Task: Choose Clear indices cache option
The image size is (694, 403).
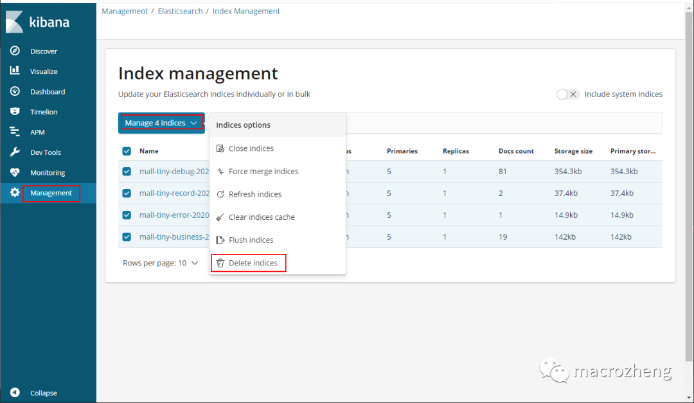Action: (278, 217)
